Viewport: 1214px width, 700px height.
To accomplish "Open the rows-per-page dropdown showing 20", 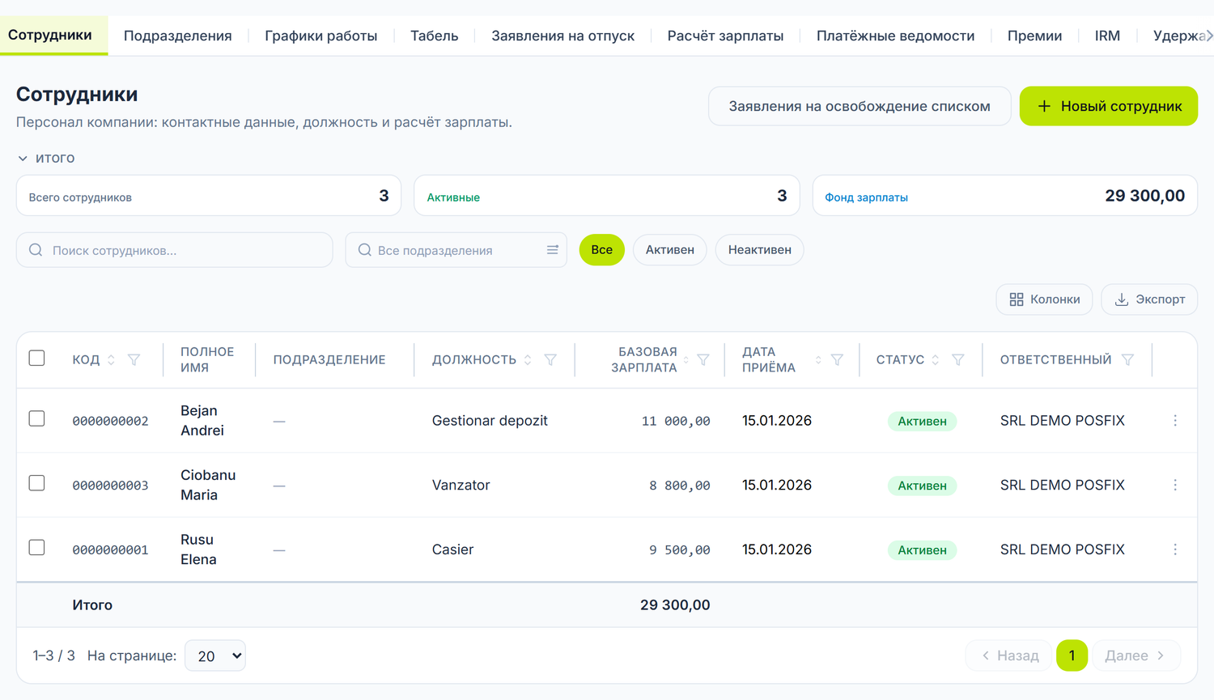I will 215,655.
